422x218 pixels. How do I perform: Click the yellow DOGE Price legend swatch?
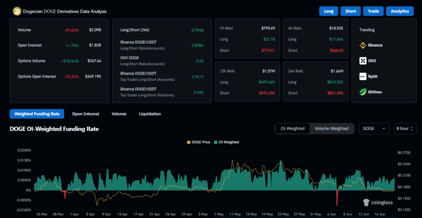pyautogui.click(x=188, y=142)
